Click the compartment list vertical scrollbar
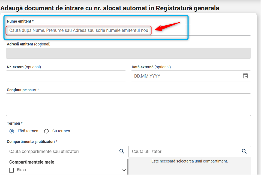261x175 pixels. coord(128,167)
